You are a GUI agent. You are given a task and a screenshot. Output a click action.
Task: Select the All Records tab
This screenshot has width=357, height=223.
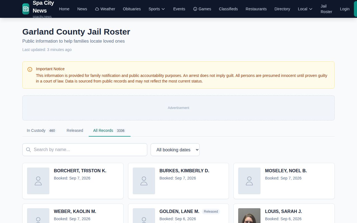coord(109,130)
